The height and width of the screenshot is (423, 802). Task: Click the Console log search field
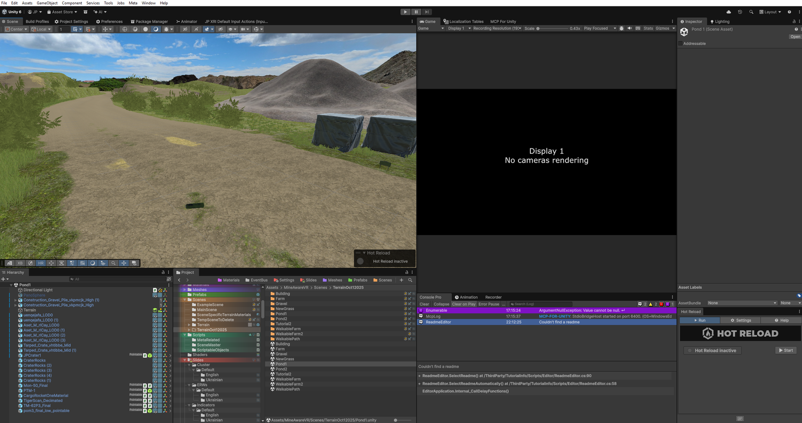540,304
